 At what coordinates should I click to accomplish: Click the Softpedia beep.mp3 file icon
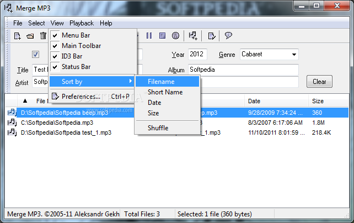point(12,113)
